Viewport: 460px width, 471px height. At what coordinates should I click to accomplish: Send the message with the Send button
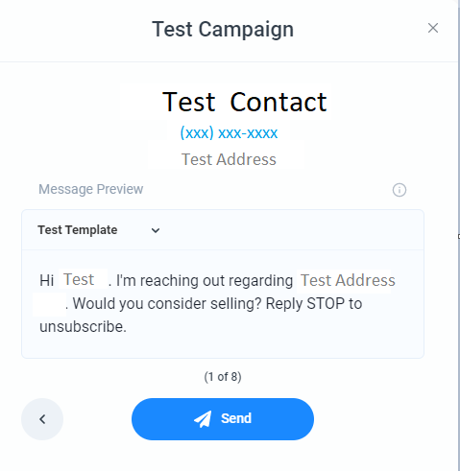(223, 419)
